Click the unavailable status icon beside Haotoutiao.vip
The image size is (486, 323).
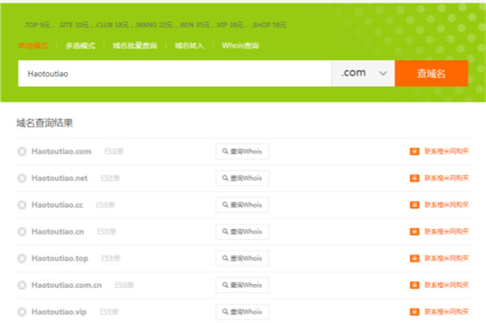[22, 312]
